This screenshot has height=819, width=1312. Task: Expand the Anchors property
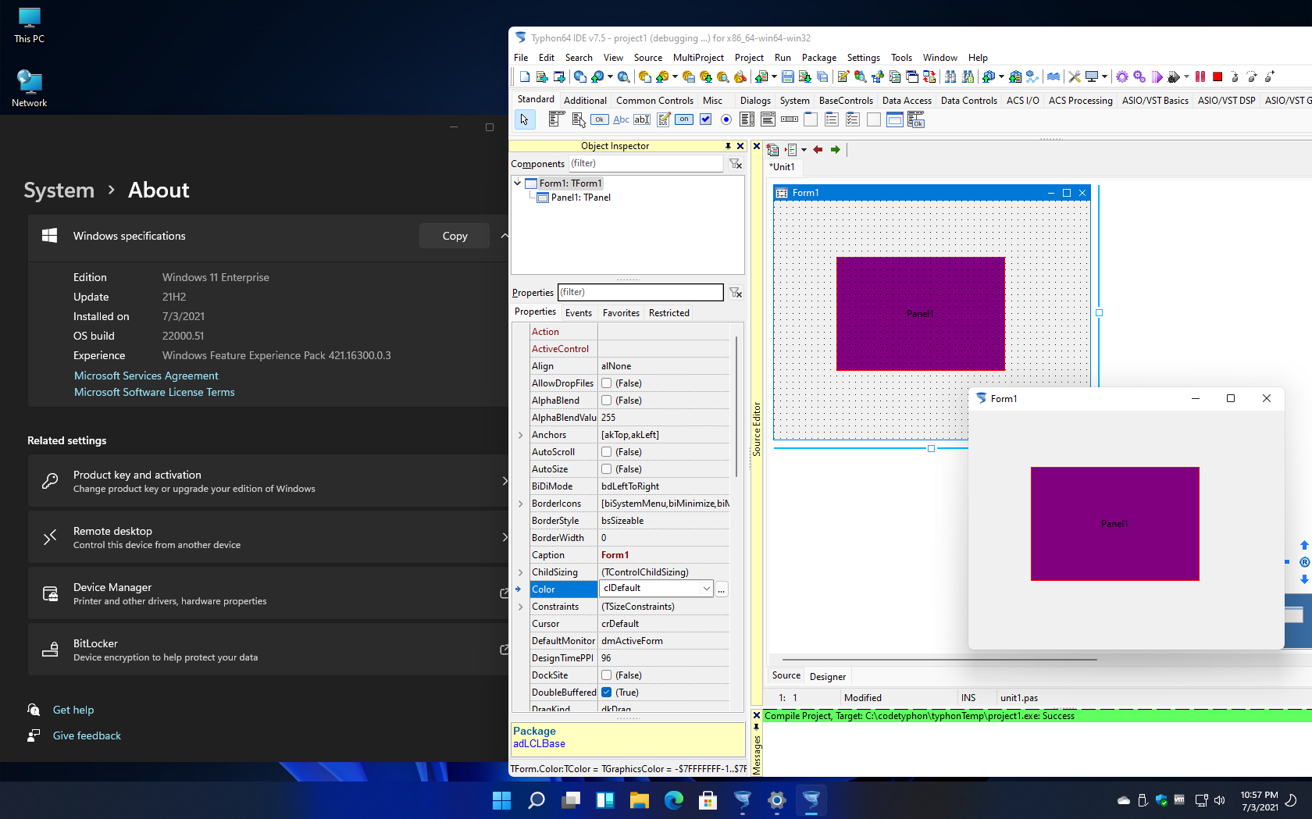[521, 435]
